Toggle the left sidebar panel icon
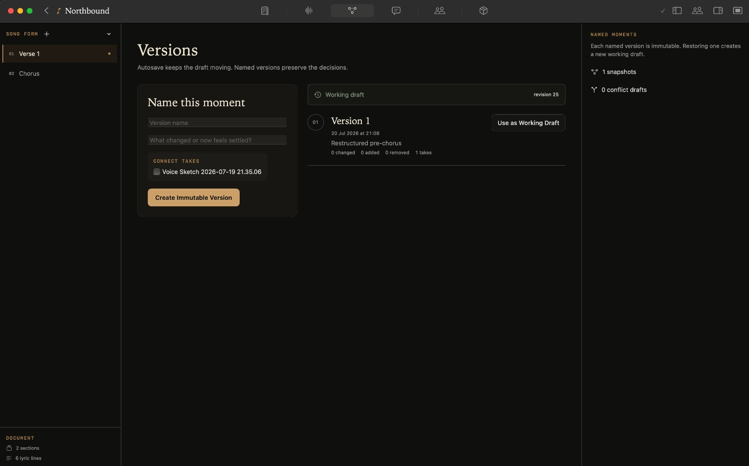 pyautogui.click(x=677, y=11)
